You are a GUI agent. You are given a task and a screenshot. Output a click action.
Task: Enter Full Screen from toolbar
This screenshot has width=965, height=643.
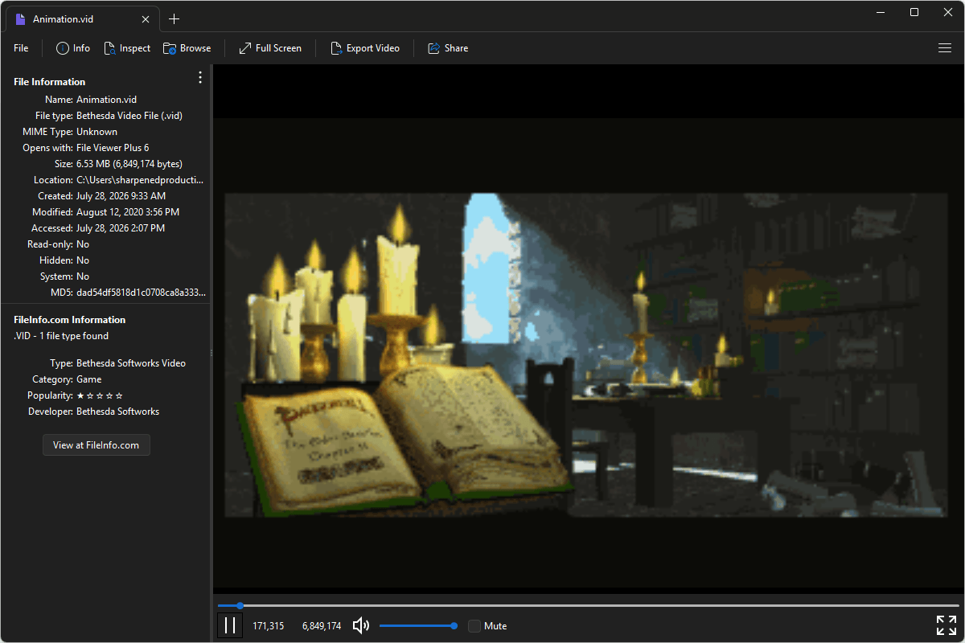tap(270, 48)
